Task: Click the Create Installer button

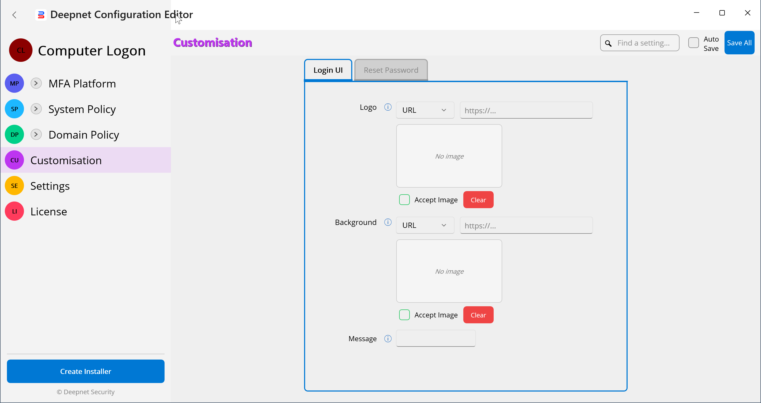Action: point(86,371)
